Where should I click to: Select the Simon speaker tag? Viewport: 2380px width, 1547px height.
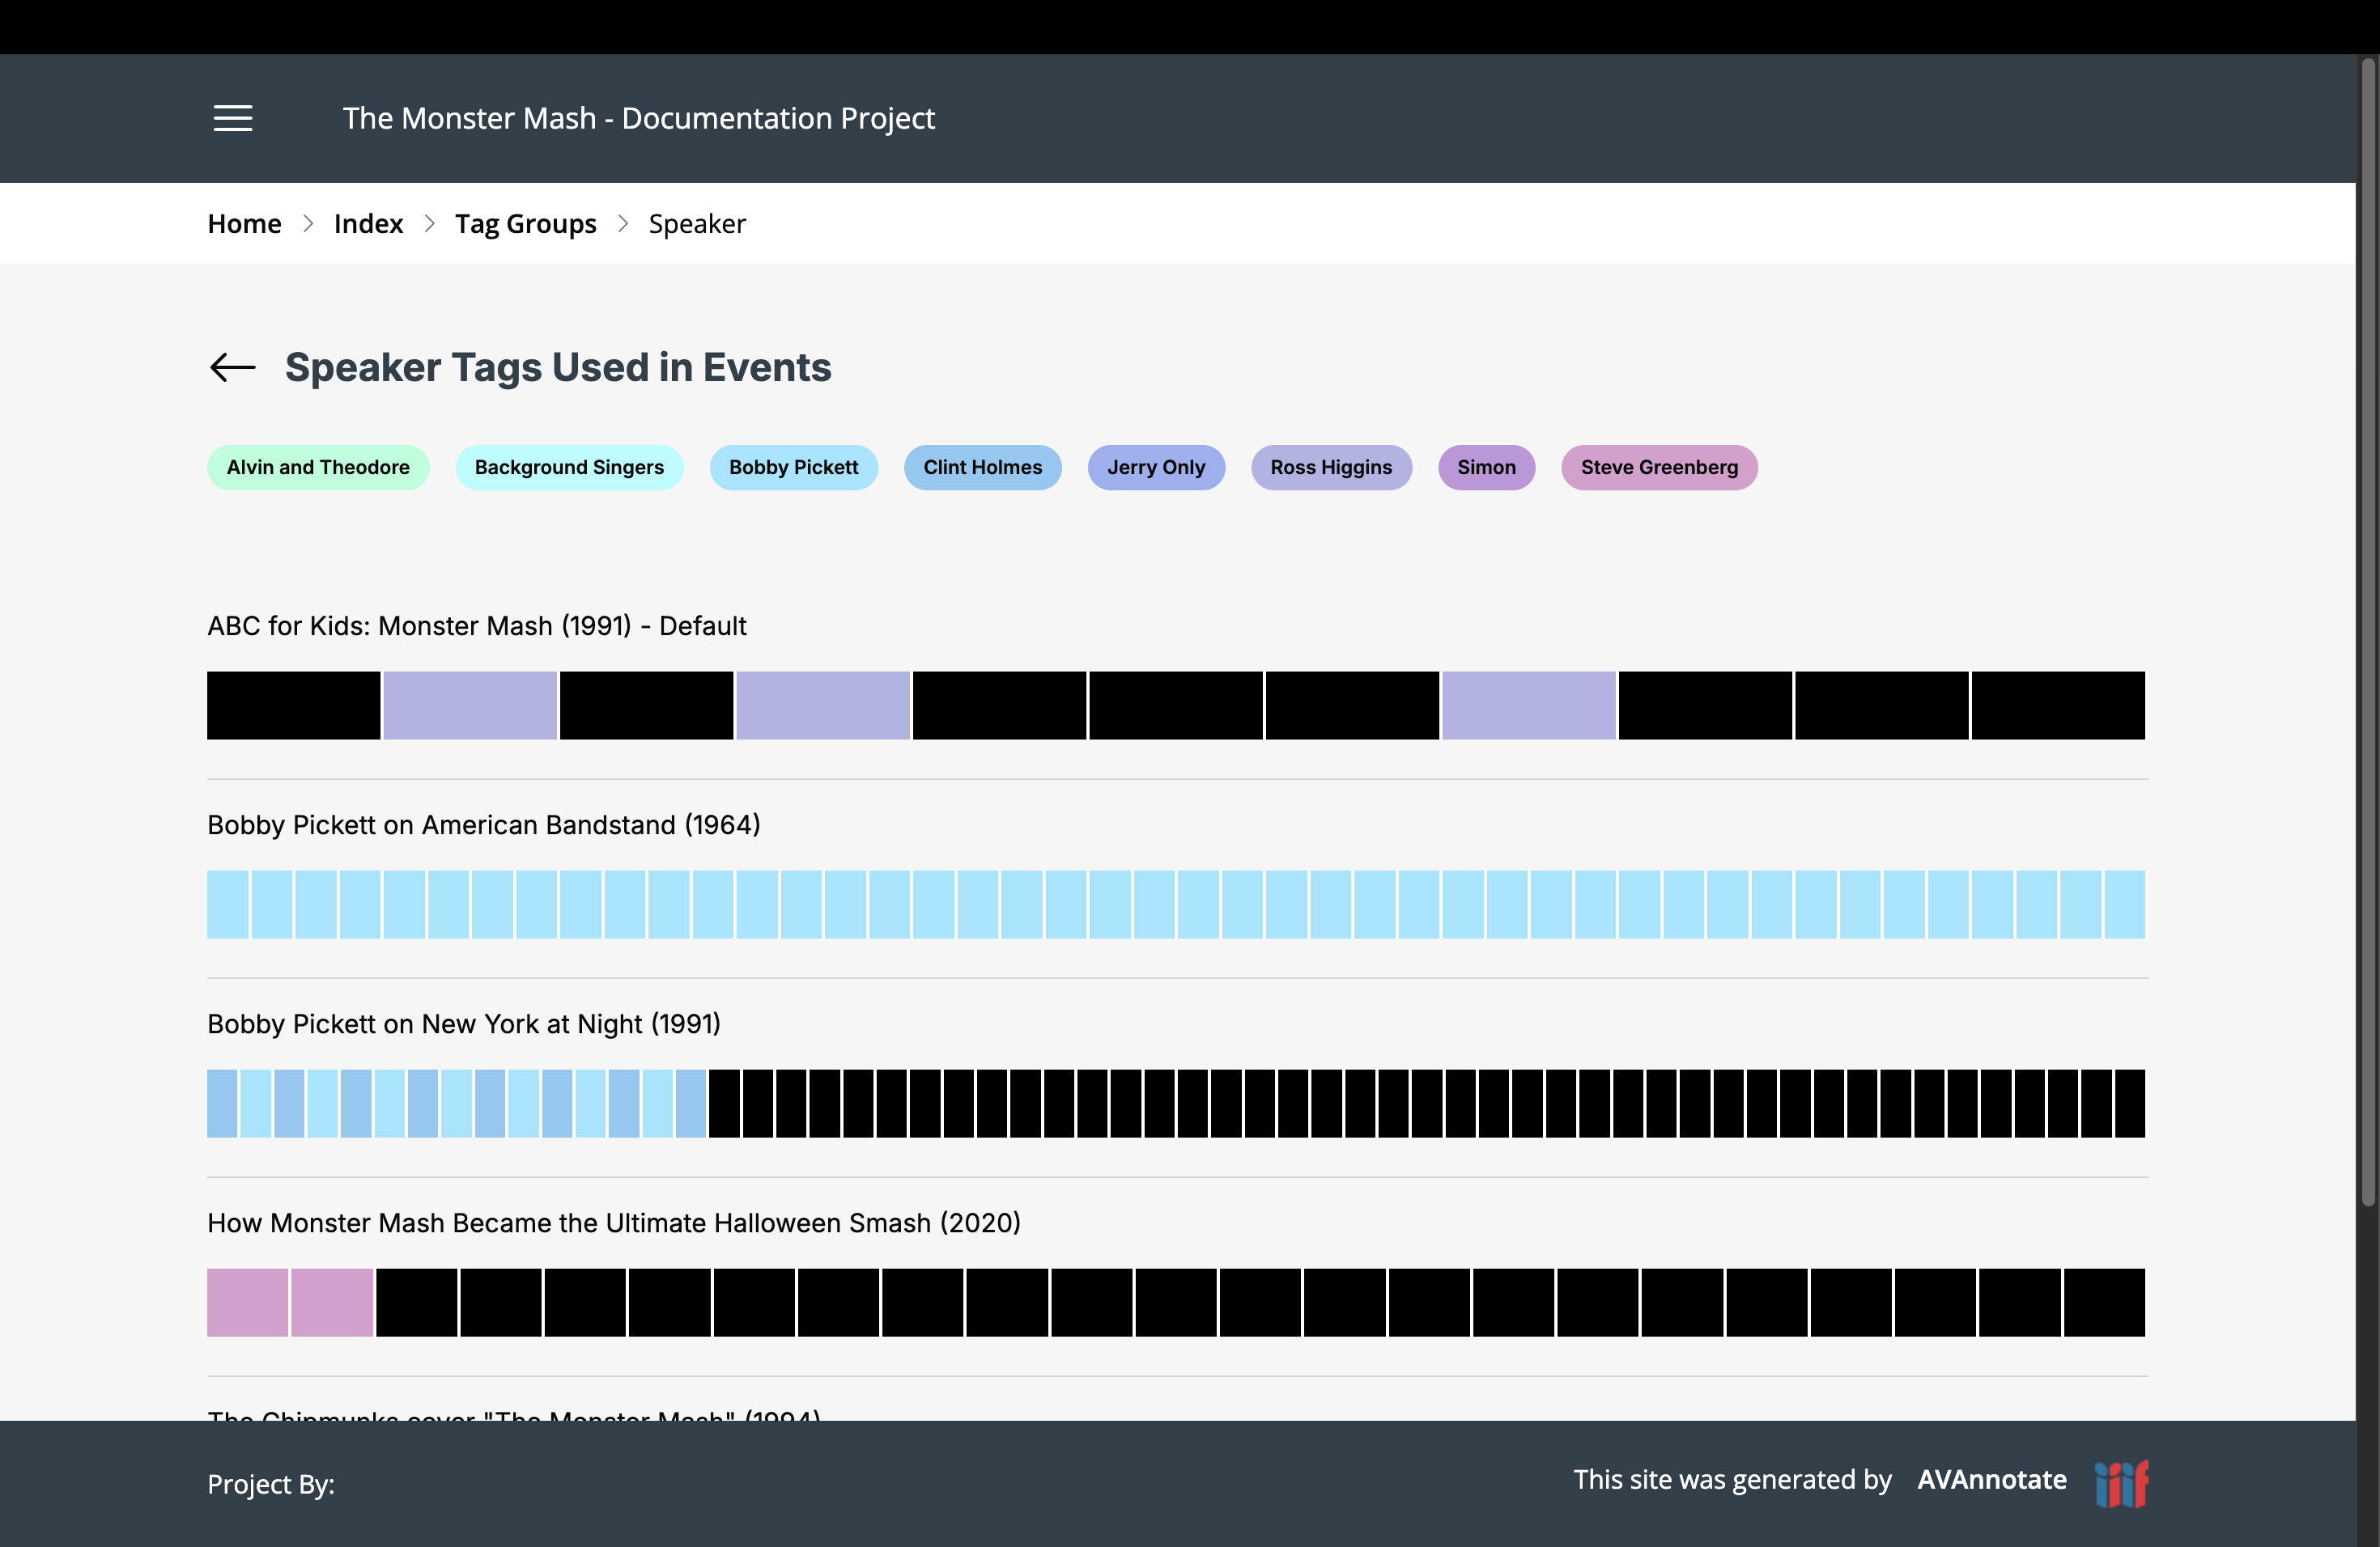(x=1485, y=468)
